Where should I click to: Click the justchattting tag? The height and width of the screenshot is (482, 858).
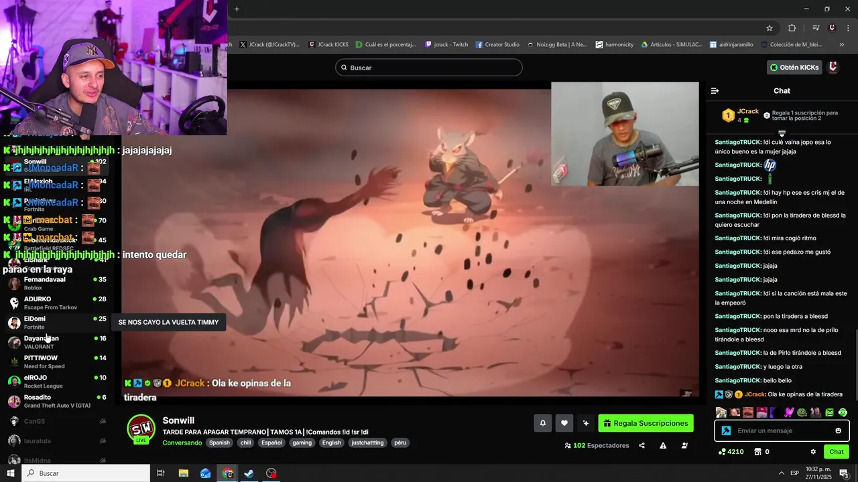click(368, 443)
